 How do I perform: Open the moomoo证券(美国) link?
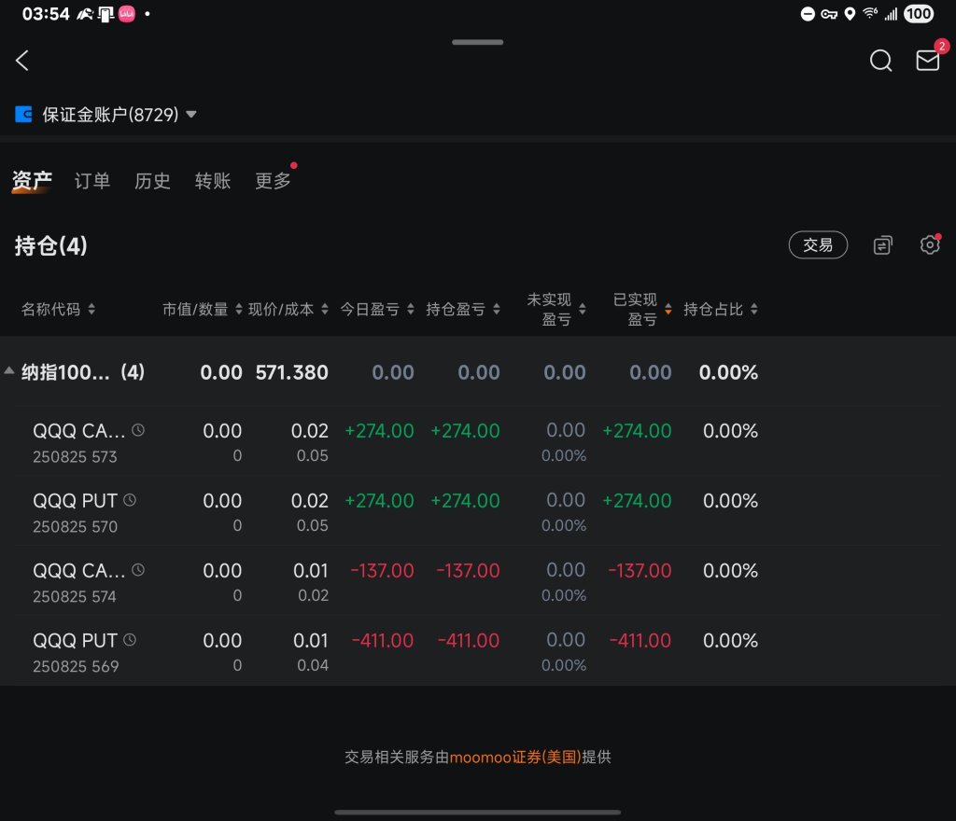click(x=515, y=757)
